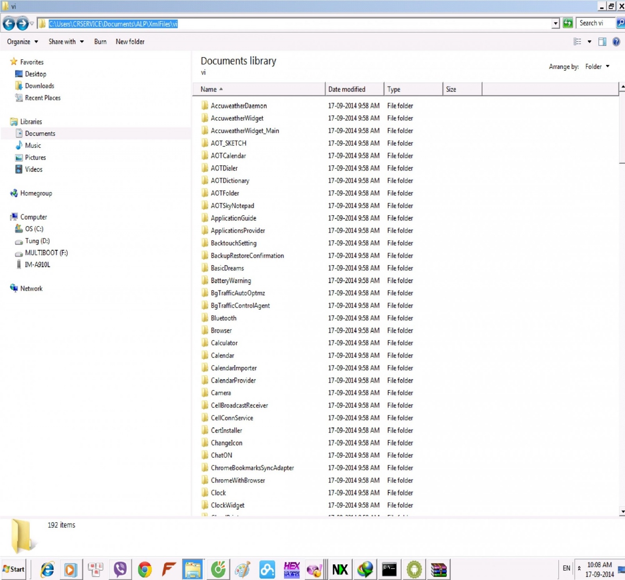Open the command prompt taskbar icon
The width and height of the screenshot is (625, 580).
click(389, 569)
